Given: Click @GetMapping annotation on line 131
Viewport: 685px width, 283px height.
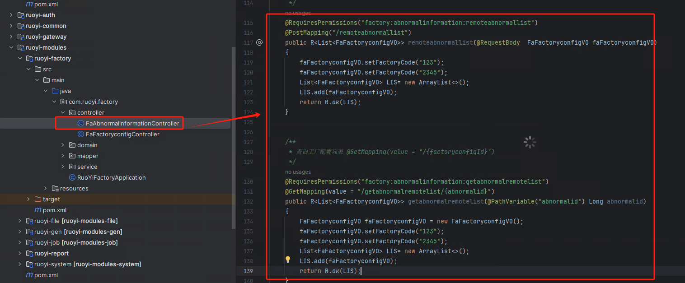Looking at the screenshot, I should click(305, 191).
